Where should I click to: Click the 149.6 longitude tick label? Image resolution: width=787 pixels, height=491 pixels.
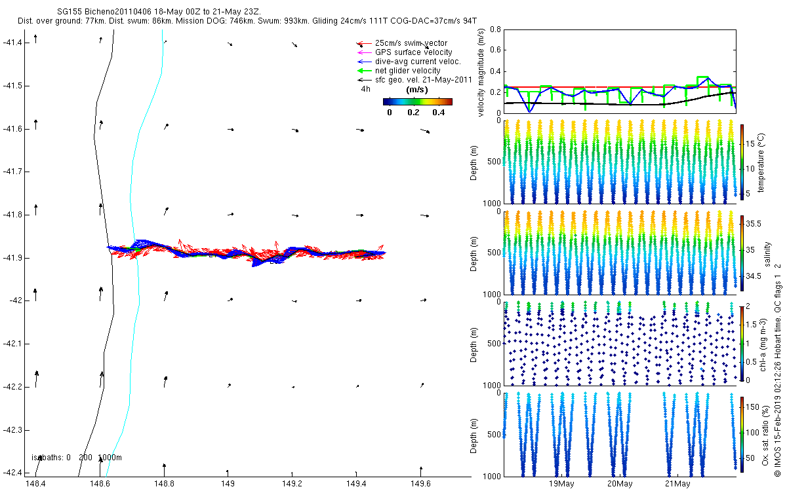pyautogui.click(x=420, y=484)
